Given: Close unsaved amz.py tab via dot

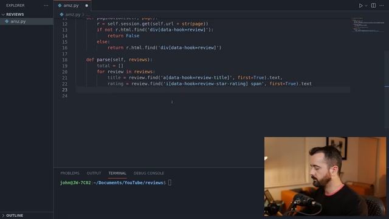Looking at the screenshot, I should click(x=86, y=5).
